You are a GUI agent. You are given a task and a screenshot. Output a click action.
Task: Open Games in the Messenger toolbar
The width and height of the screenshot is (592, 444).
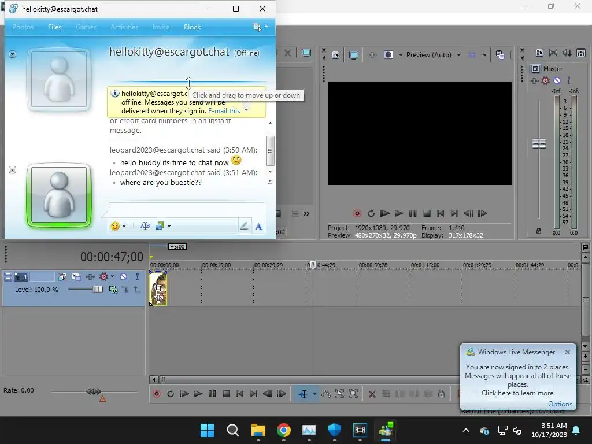pyautogui.click(x=86, y=27)
